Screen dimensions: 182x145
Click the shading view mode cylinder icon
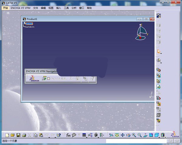(163, 135)
